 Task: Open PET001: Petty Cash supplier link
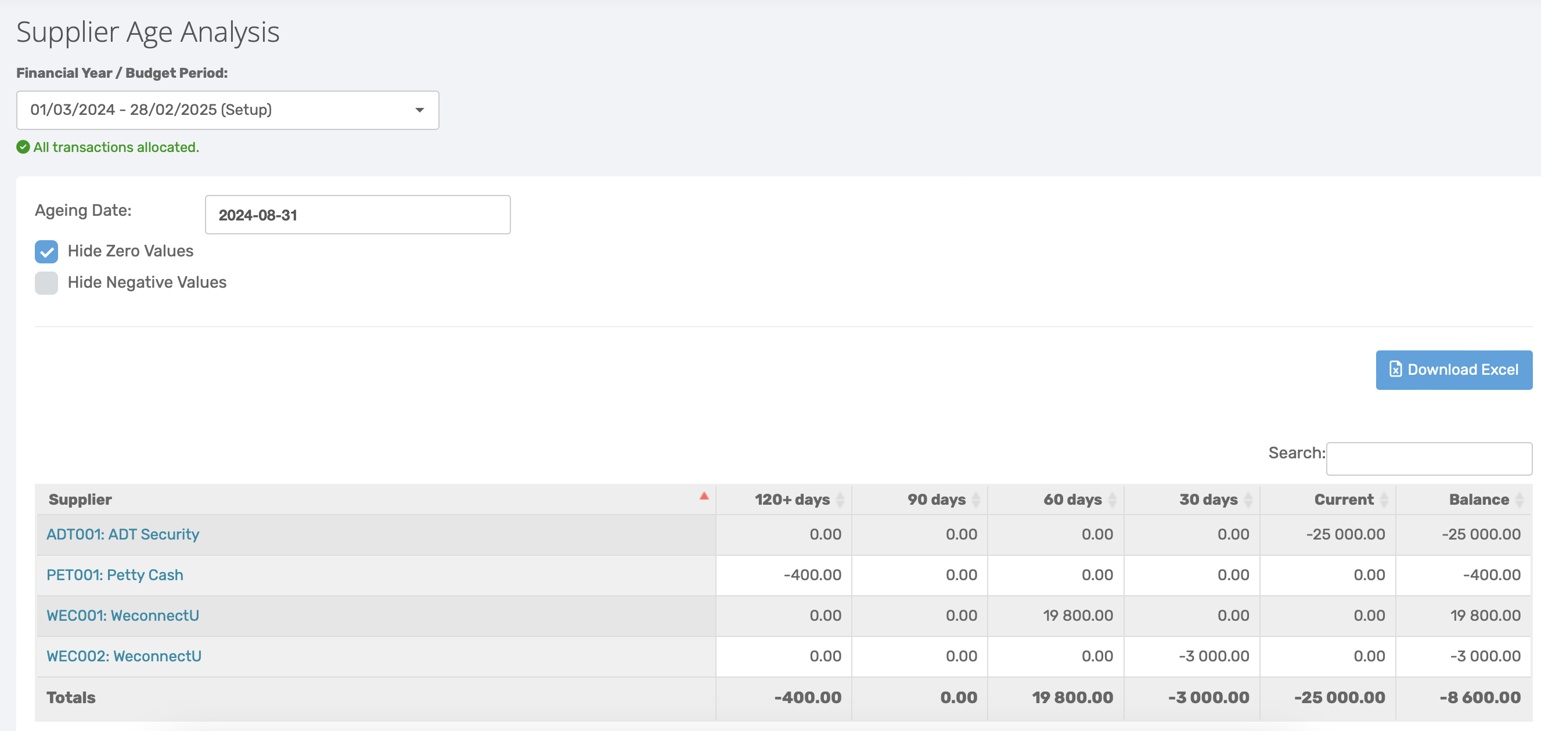click(115, 575)
